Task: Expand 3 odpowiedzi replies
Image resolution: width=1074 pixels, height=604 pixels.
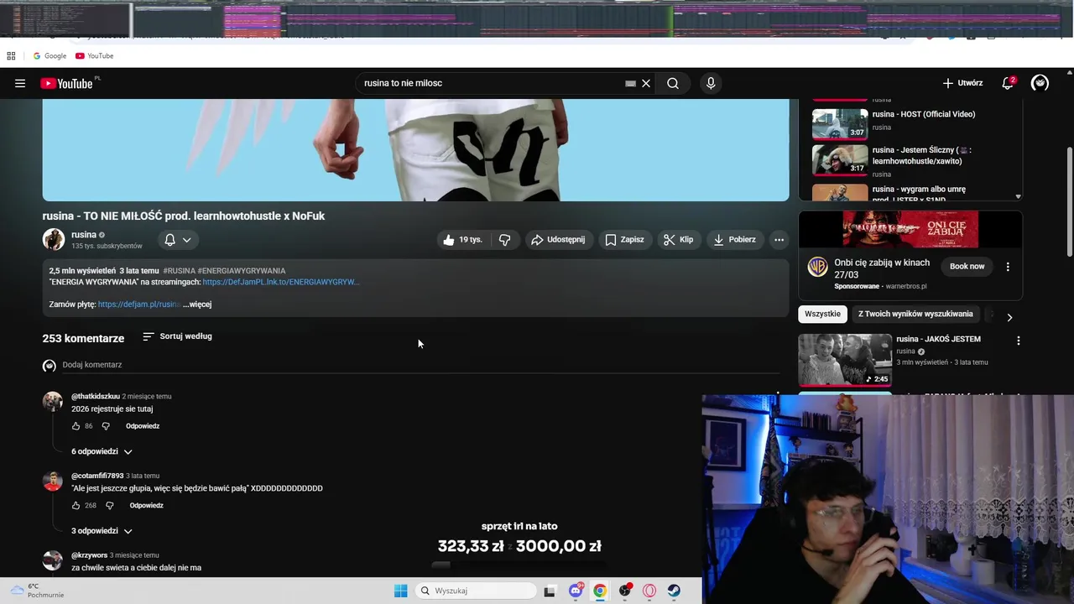Action: 102,531
